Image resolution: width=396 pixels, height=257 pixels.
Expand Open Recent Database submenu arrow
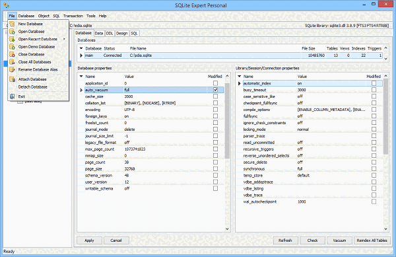pos(65,39)
